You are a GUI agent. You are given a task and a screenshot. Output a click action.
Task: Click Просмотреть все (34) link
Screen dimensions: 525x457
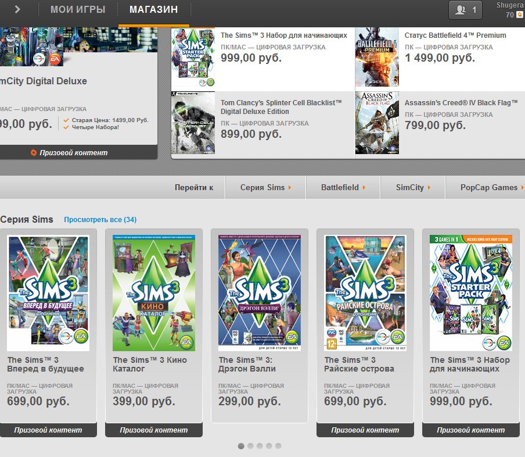[100, 220]
